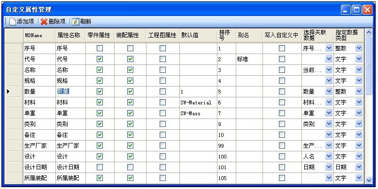The height and width of the screenshot is (189, 378).
Task: Expand 材料 row's 选择关联数据 dropdown
Action: [329, 102]
